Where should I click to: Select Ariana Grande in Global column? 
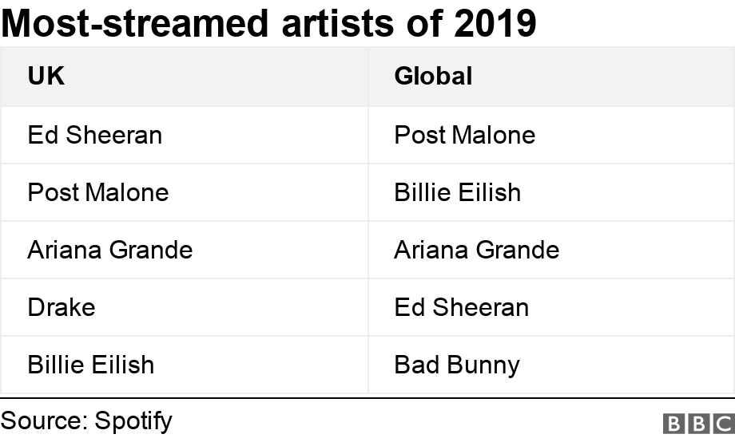coord(477,250)
